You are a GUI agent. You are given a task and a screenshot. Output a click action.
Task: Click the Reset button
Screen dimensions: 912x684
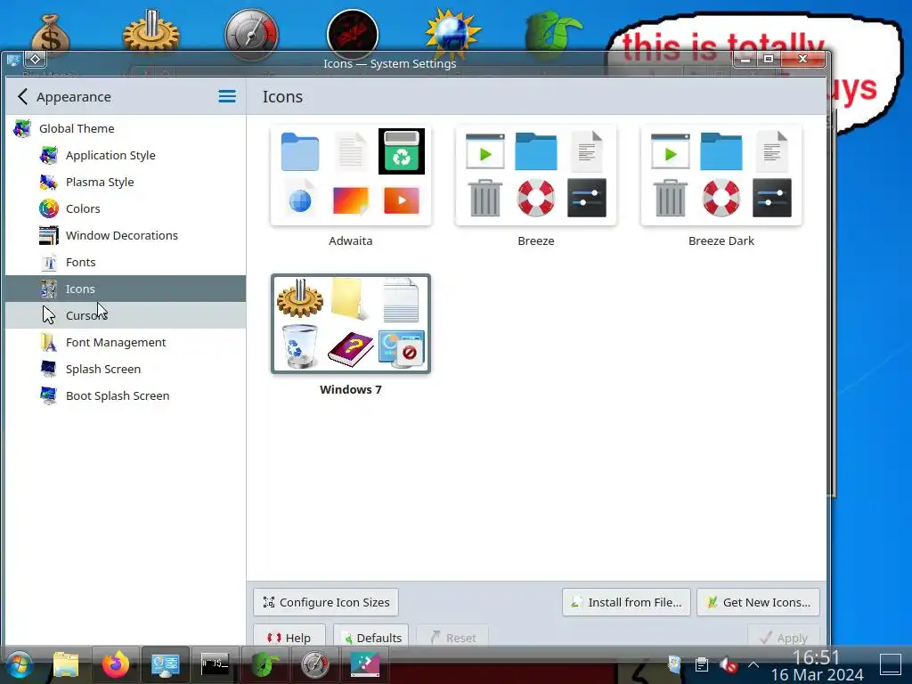(x=452, y=637)
